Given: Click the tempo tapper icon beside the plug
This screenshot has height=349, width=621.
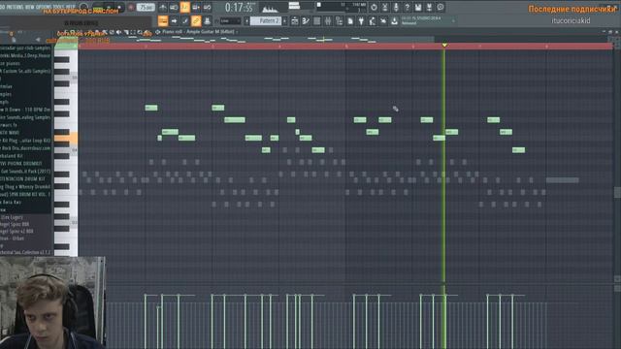Looking at the screenshot, I should point(373,21).
